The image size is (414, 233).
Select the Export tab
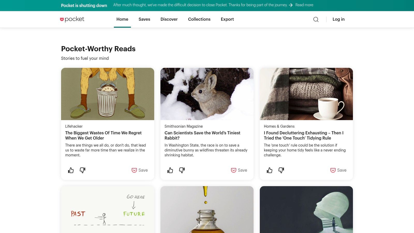(227, 19)
